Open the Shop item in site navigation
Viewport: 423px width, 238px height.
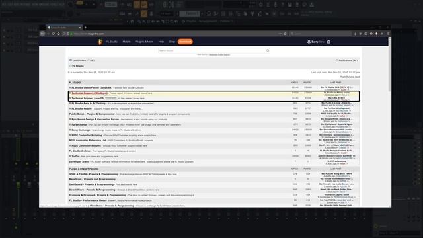[x=172, y=42]
